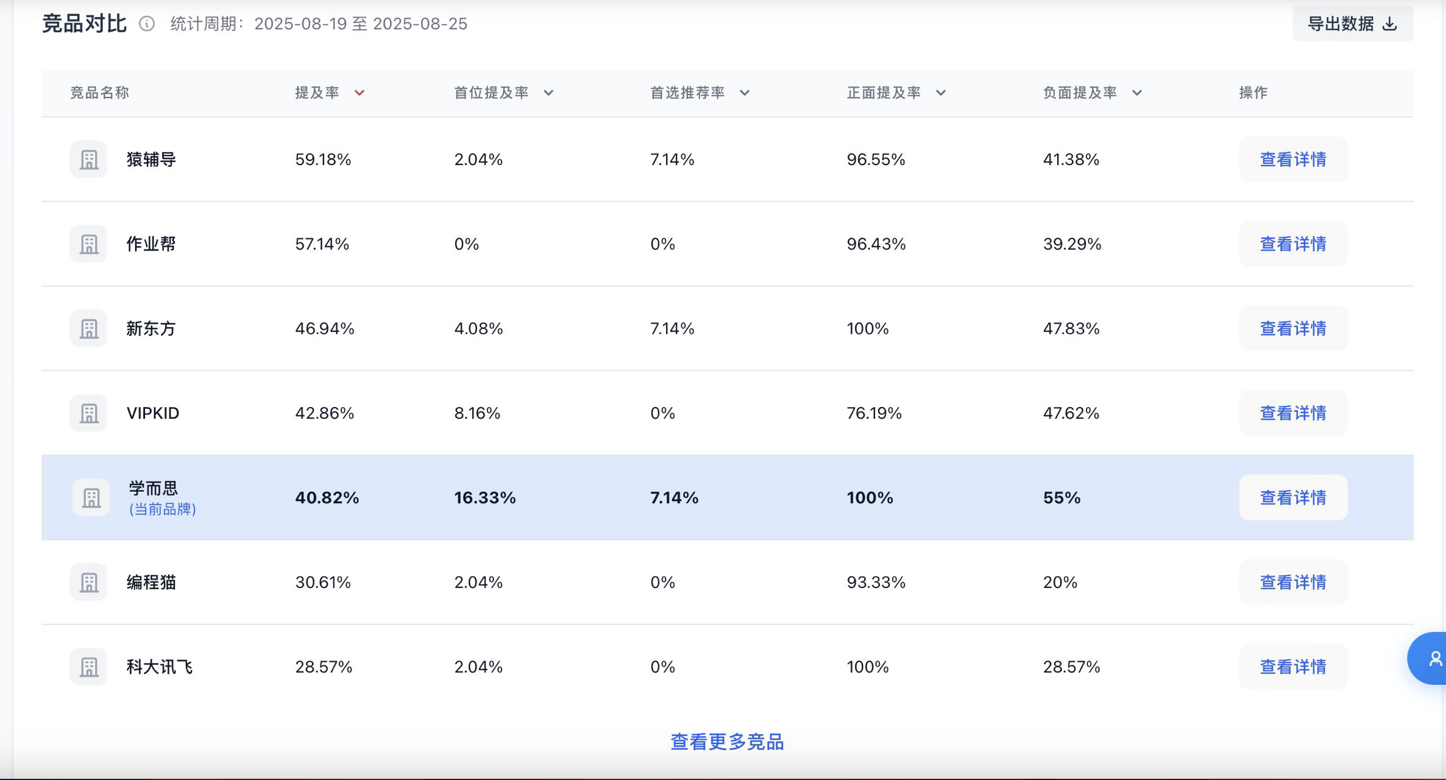The height and width of the screenshot is (780, 1446).
Task: Click the bold 40.82% value
Action: pyautogui.click(x=327, y=497)
